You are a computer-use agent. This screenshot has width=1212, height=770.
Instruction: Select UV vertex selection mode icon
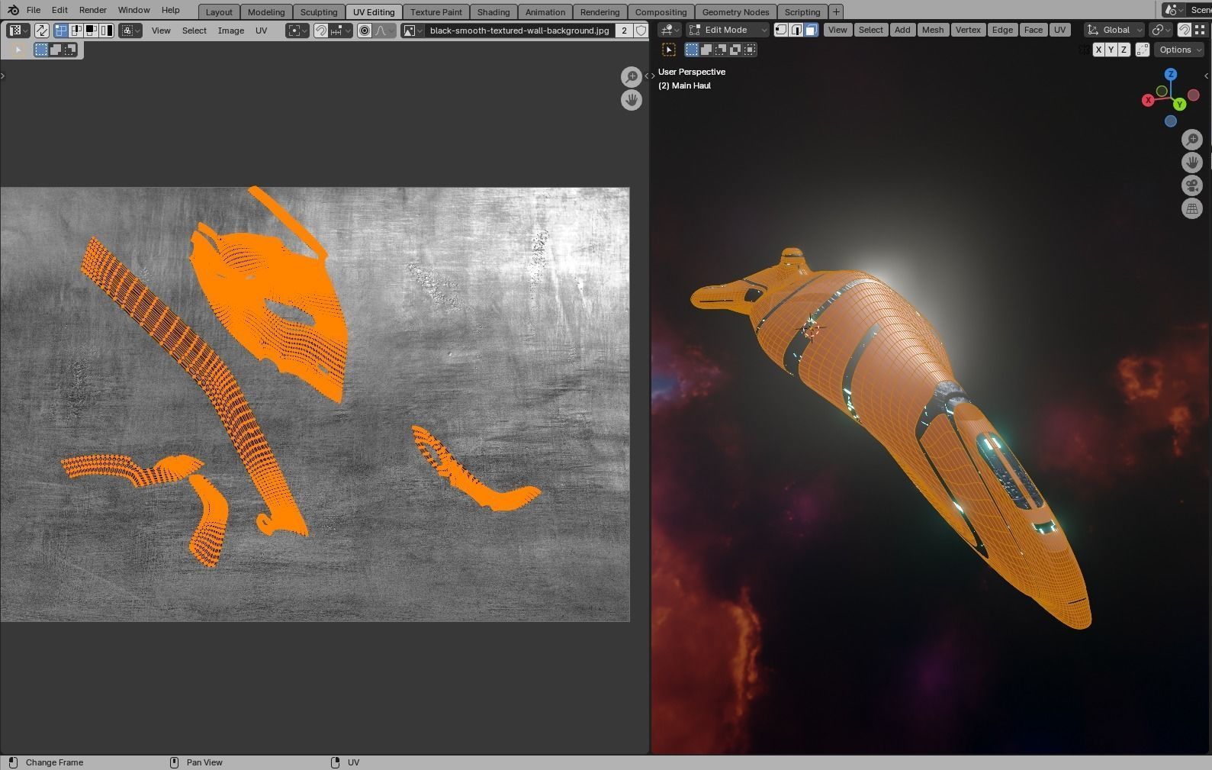[61, 31]
